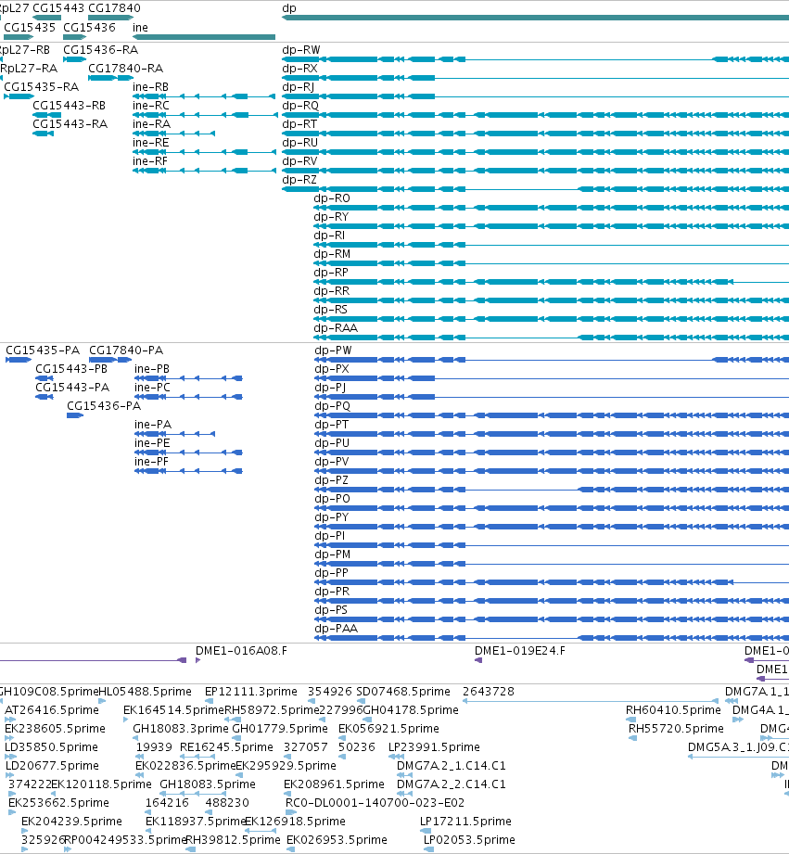Select the CG17840-PA protein label
Viewport: 789px width, 854px height.
point(126,351)
